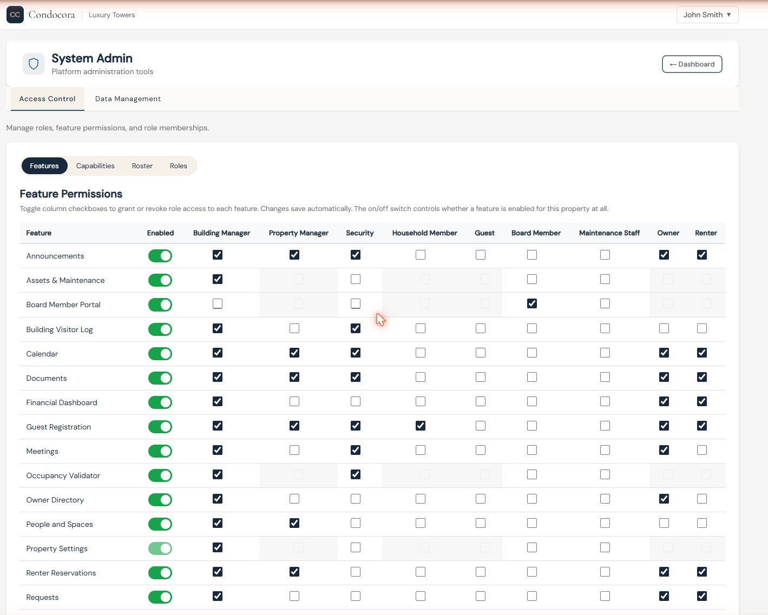Check Property Manager for Building Visitor Log
Viewport: 768px width, 615px height.
tap(294, 328)
